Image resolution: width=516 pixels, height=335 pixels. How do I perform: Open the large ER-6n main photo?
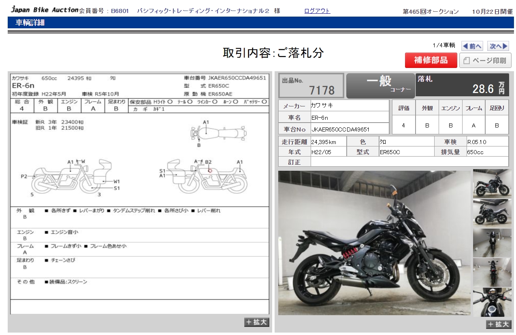[375, 243]
